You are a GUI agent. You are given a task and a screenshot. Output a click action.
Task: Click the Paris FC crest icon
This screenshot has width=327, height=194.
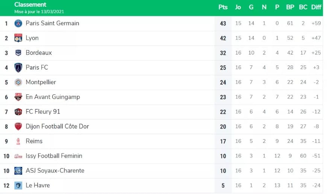tap(18, 68)
